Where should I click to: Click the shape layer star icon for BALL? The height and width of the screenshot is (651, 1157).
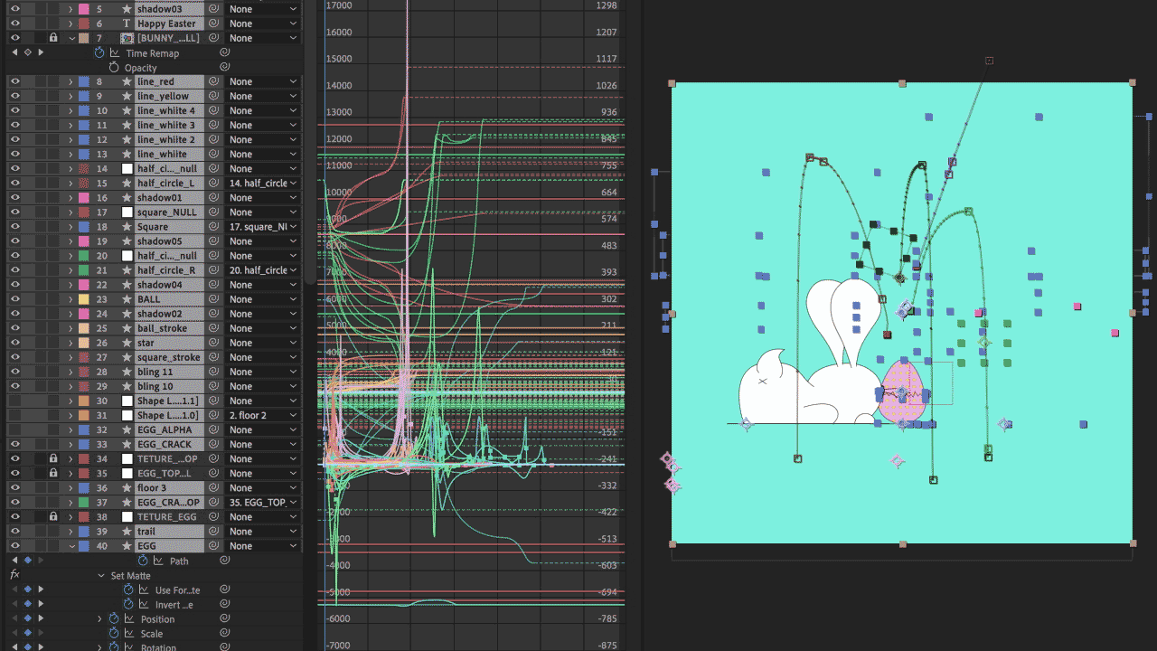[127, 299]
